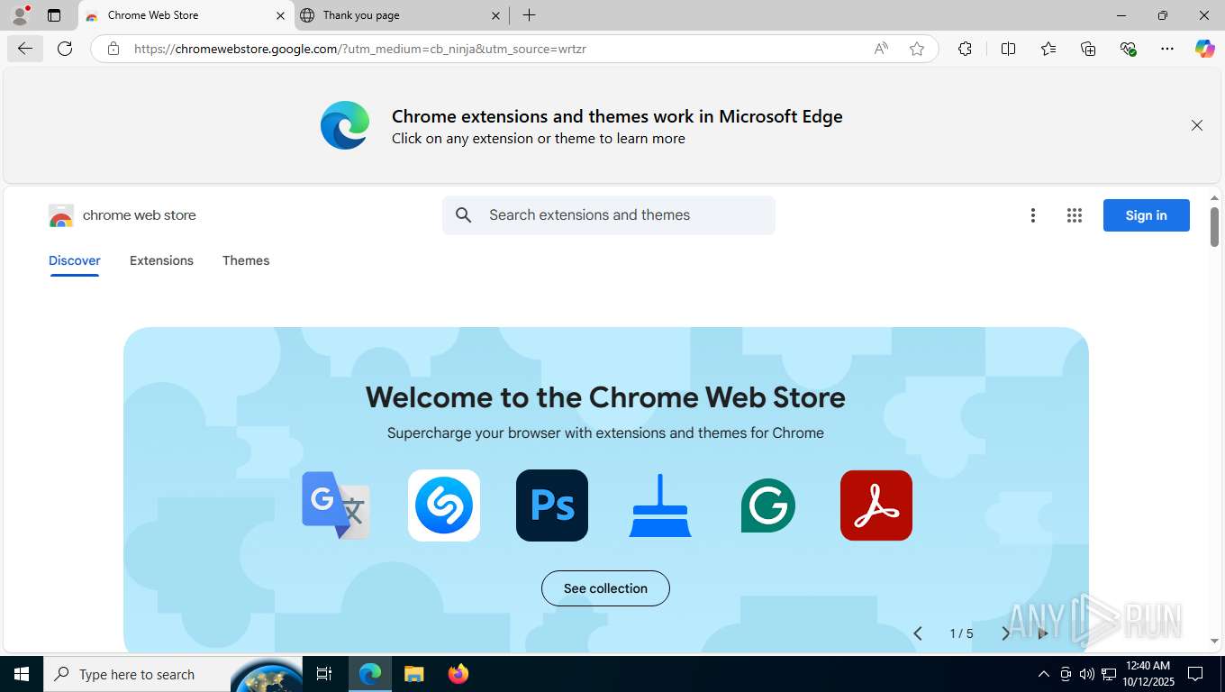The width and height of the screenshot is (1225, 692).
Task: Click the scrollbar down arrow
Action: click(1214, 641)
